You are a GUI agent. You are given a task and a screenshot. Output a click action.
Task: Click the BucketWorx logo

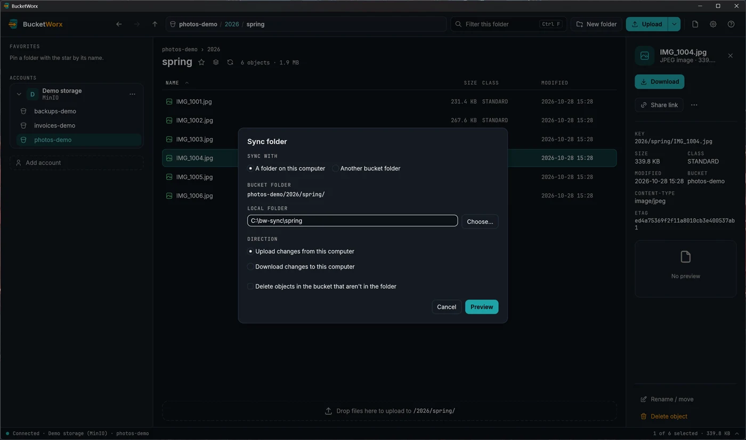13,24
